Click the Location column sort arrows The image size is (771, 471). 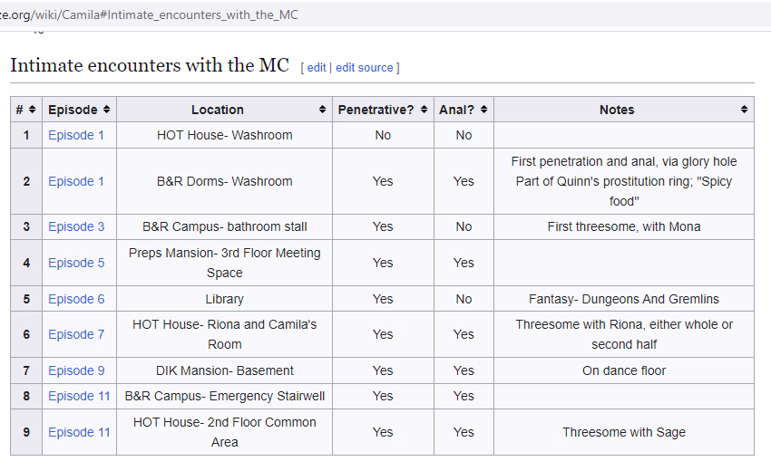point(322,110)
